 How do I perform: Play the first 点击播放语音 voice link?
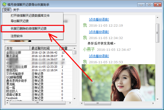click(99, 20)
